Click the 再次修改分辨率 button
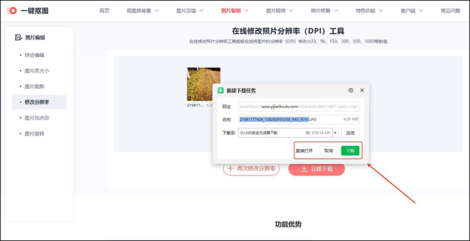Image resolution: width=470 pixels, height=241 pixels. 251,169
